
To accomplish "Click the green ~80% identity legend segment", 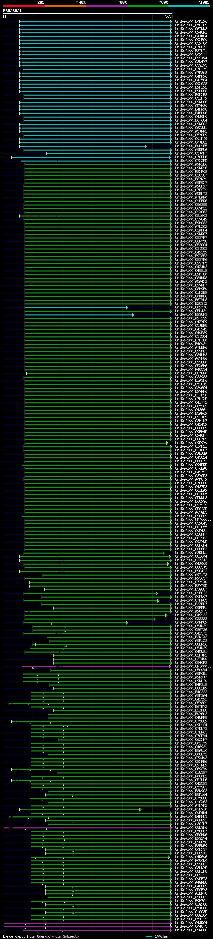I will tap(148, 6).
